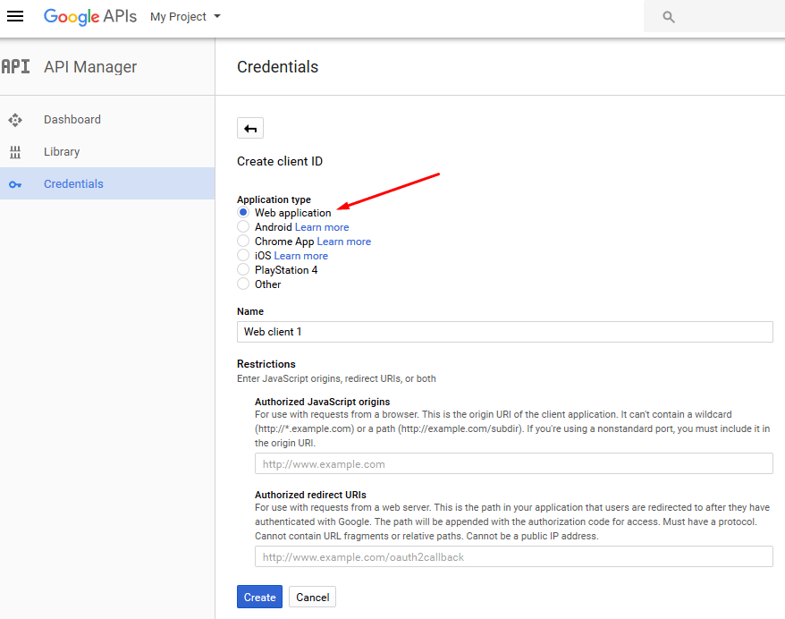Screen dimensions: 785x619
Task: Click the Library sidebar icon
Action: (15, 152)
